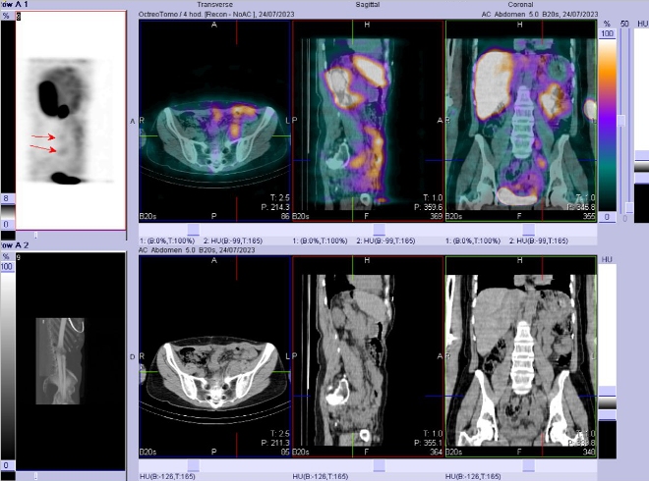This screenshot has width=649, height=481.
Task: Click the vertical blend slider thumb labeled 50
Action: (x=620, y=121)
